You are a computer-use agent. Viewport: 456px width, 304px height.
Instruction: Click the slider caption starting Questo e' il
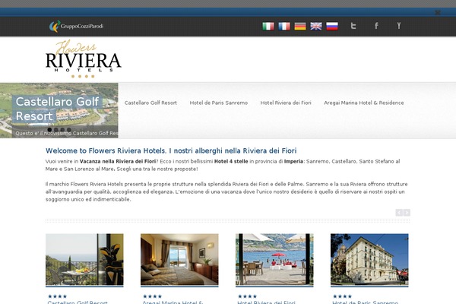click(67, 133)
